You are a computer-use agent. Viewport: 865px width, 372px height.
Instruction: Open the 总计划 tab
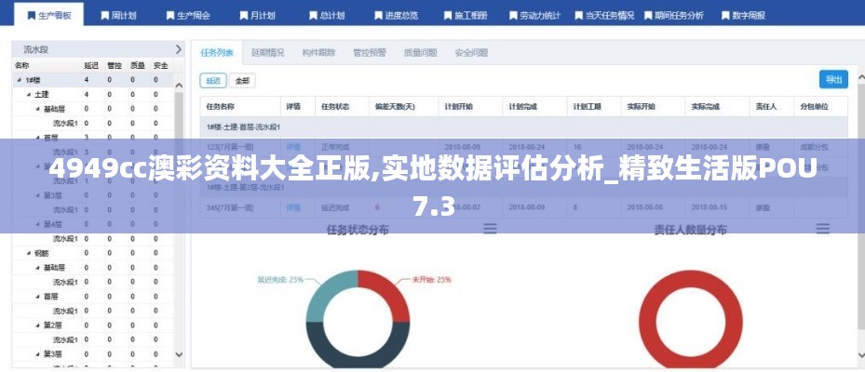(x=327, y=16)
